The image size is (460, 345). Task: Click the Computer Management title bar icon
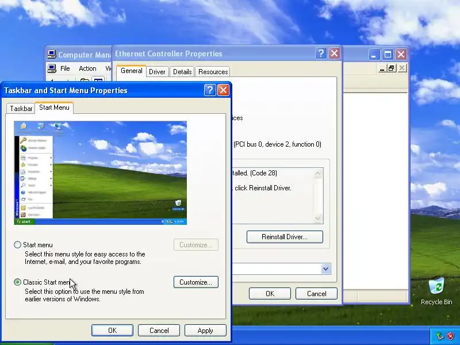coord(52,54)
